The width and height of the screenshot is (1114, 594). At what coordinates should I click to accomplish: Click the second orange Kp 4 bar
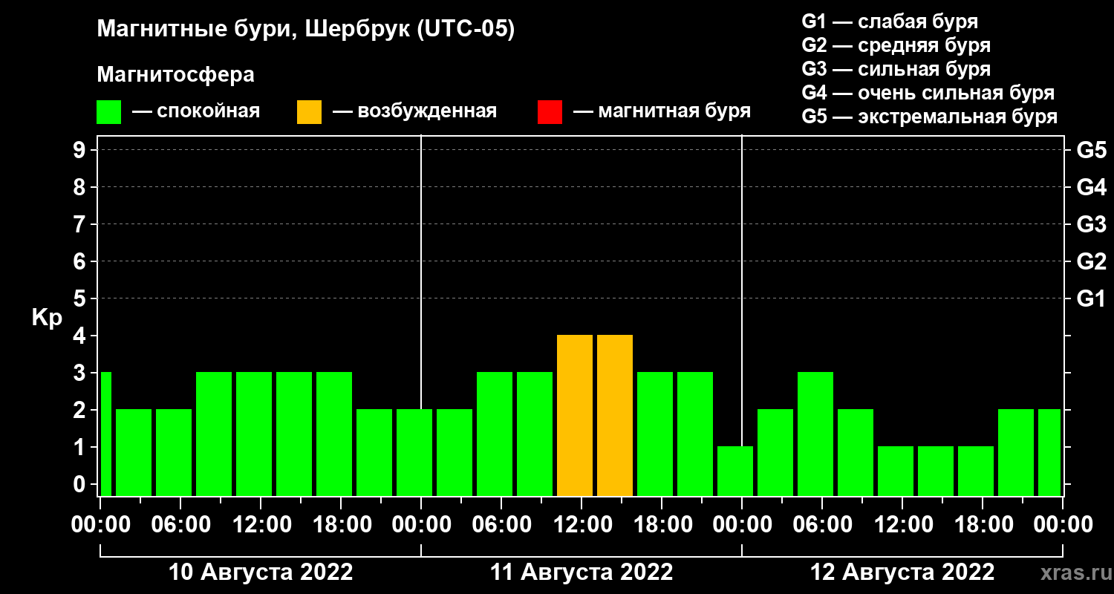pyautogui.click(x=615, y=416)
